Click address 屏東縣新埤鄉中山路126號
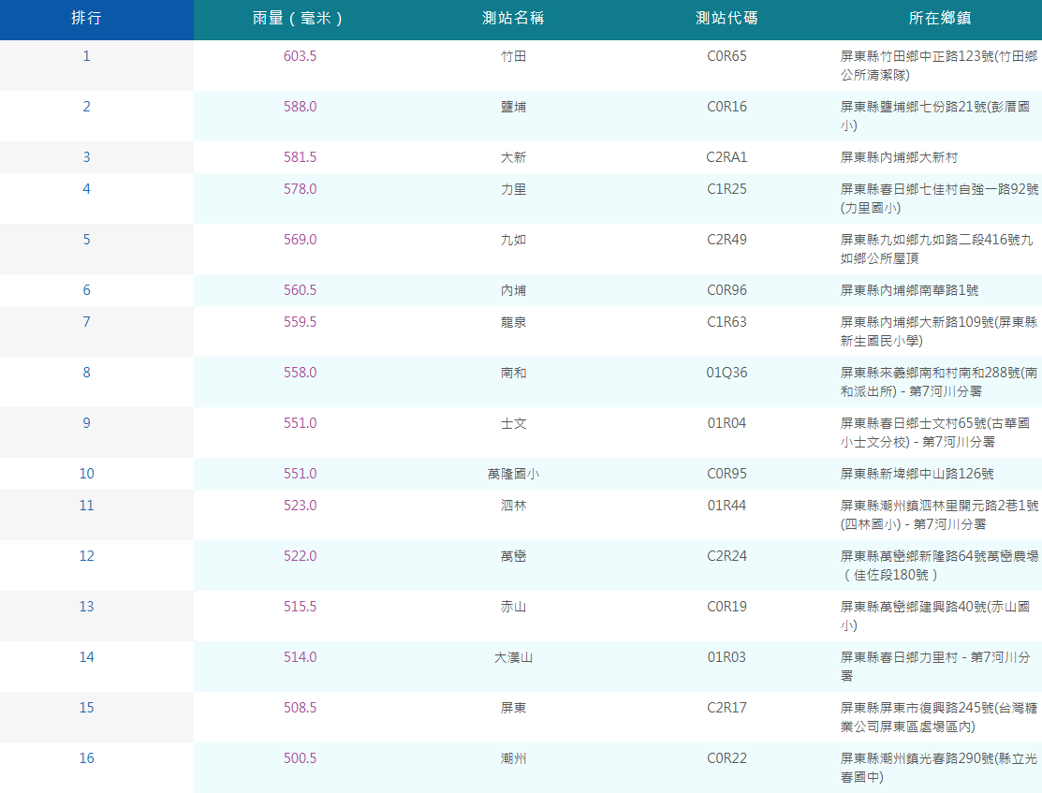This screenshot has height=793, width=1042. point(917,474)
